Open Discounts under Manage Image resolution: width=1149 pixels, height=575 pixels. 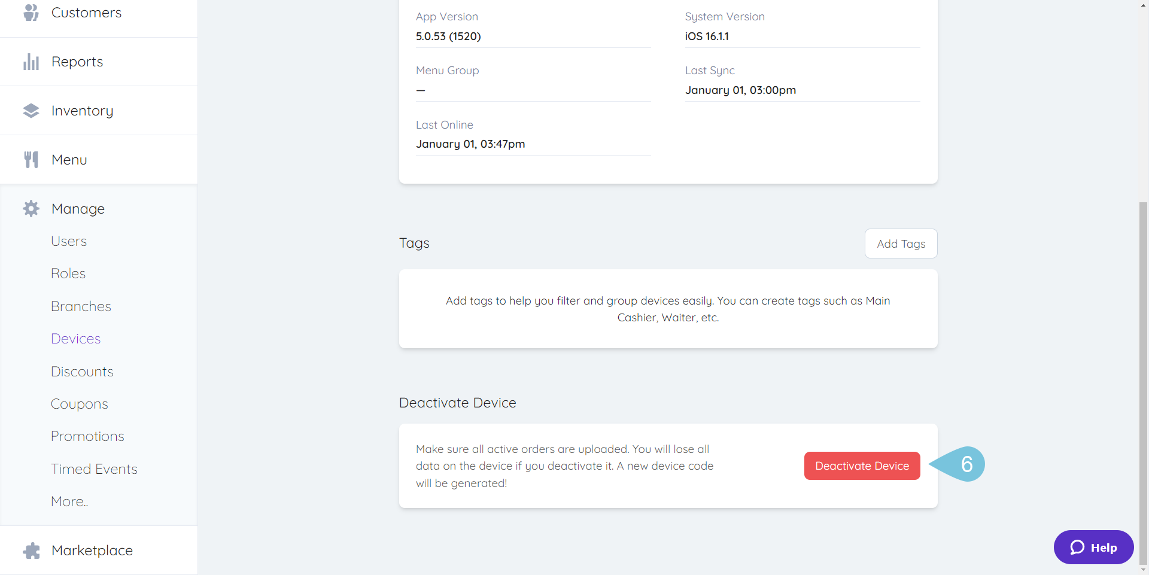pyautogui.click(x=82, y=372)
